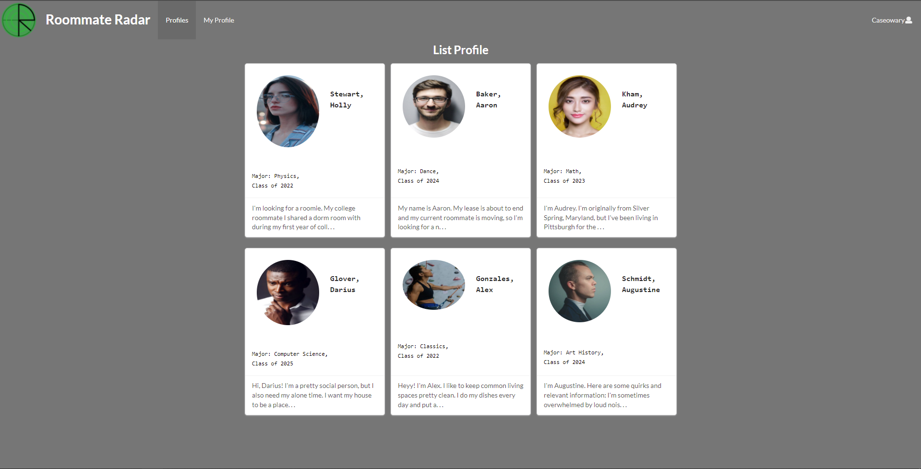The width and height of the screenshot is (921, 469).
Task: Click the 'Major: Classics,' text
Action: [x=423, y=346]
